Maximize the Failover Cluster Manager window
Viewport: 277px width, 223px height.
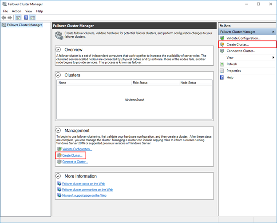pos(258,4)
